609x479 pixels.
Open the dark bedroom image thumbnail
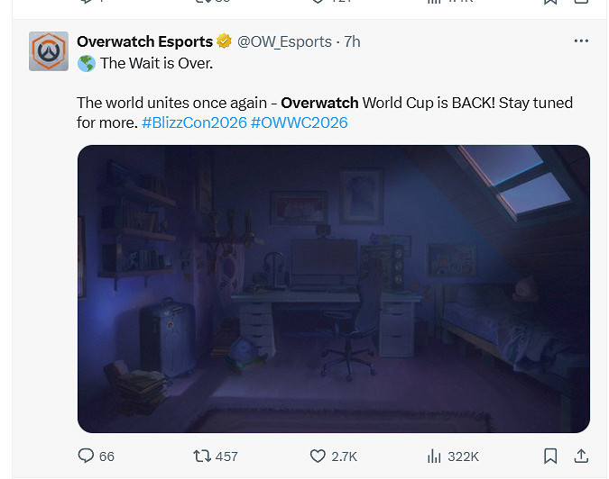pos(334,289)
